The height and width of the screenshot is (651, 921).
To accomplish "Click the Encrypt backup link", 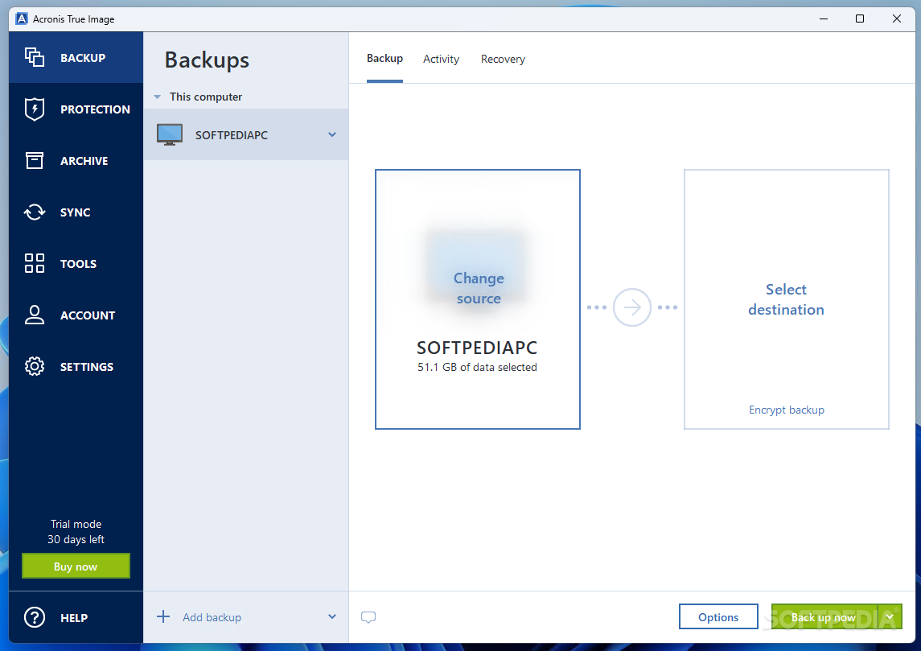I will point(787,410).
